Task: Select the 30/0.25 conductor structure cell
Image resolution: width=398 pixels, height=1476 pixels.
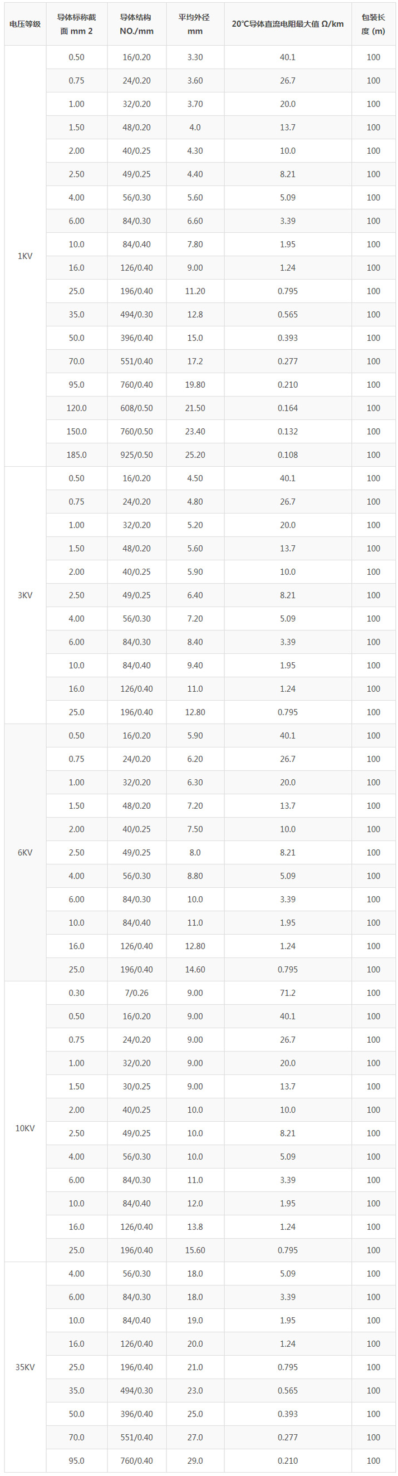Action: point(136,1086)
